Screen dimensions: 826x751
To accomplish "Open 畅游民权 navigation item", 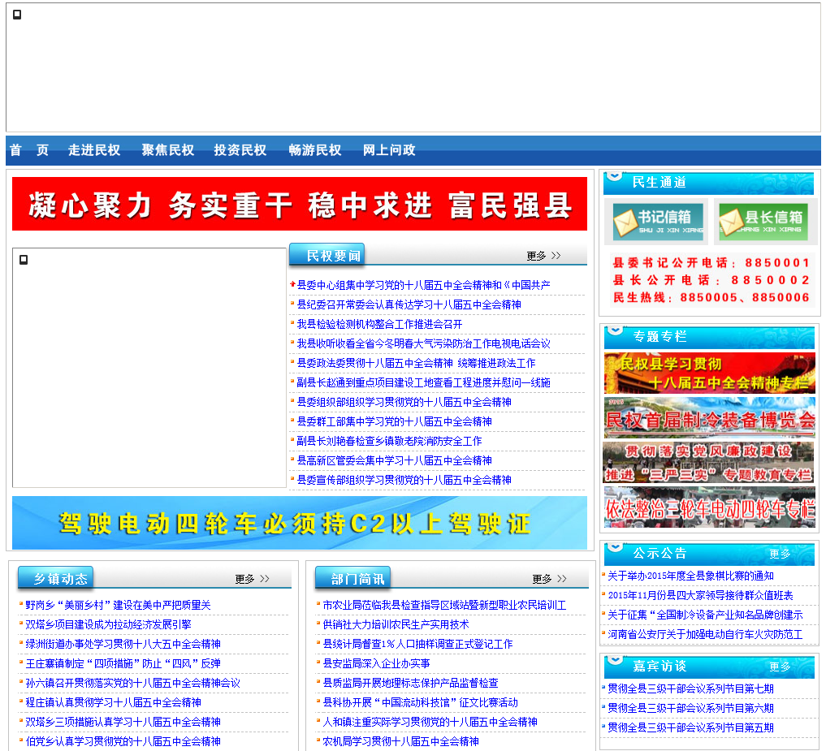I will point(315,150).
